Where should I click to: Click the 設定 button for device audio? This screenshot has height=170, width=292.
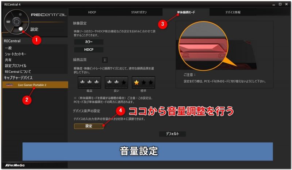[89, 126]
